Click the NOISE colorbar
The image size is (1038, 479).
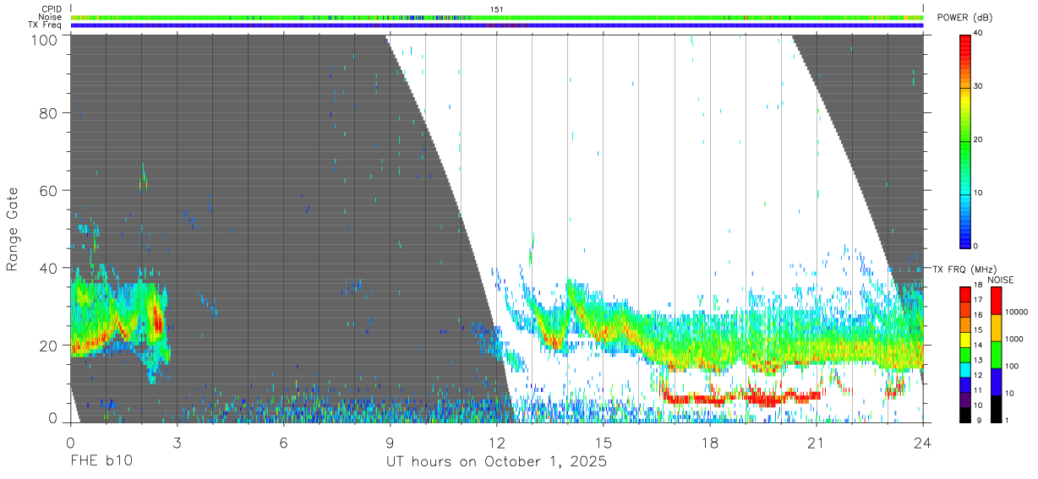(995, 354)
